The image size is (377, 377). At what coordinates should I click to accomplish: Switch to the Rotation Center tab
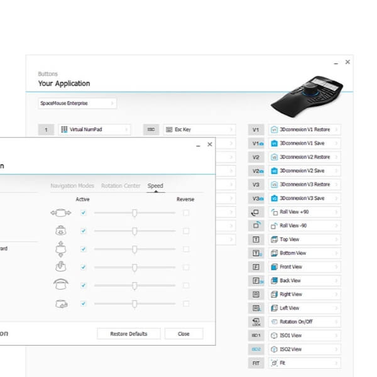121,186
